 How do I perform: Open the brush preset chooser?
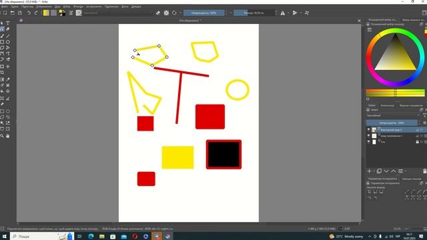tap(79, 13)
